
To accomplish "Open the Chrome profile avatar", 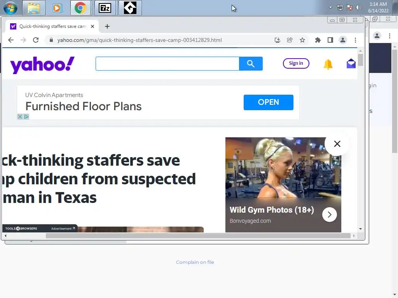I will 343,40.
